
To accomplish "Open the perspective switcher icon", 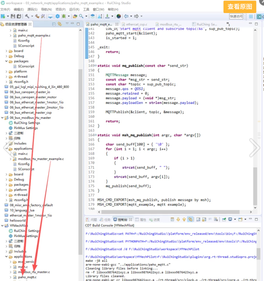I will pos(251,17).
